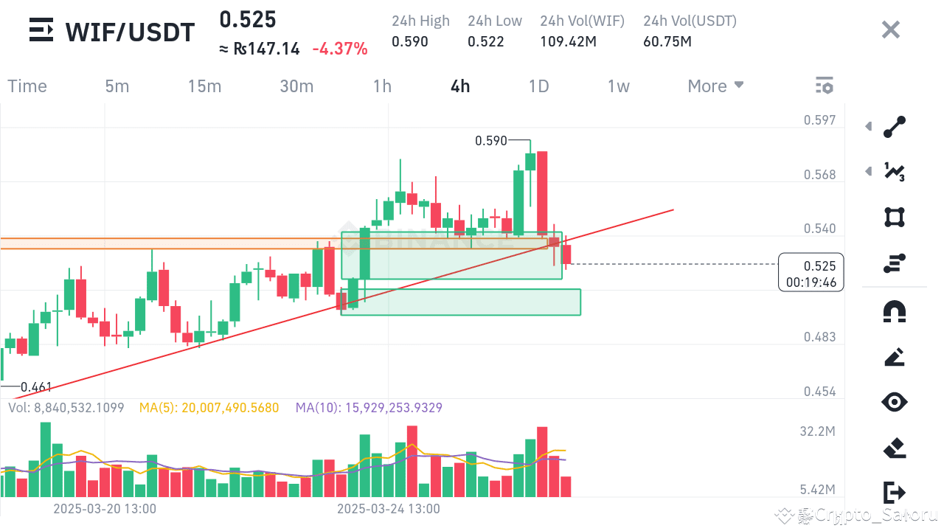Click the 0.590 high price label

tap(493, 140)
